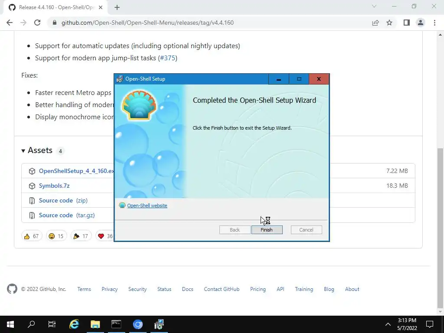Open the Terms footer link
This screenshot has height=333, width=444.
coord(84,289)
